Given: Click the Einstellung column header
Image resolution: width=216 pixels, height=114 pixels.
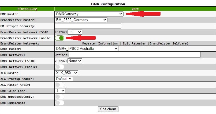Looking at the screenshot, I should coord(27,9).
